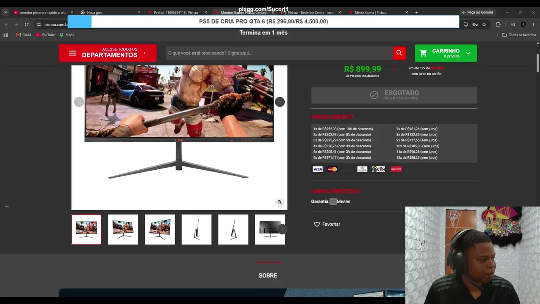
Task: Click the Peça ao Gemini button
Action: click(x=477, y=12)
